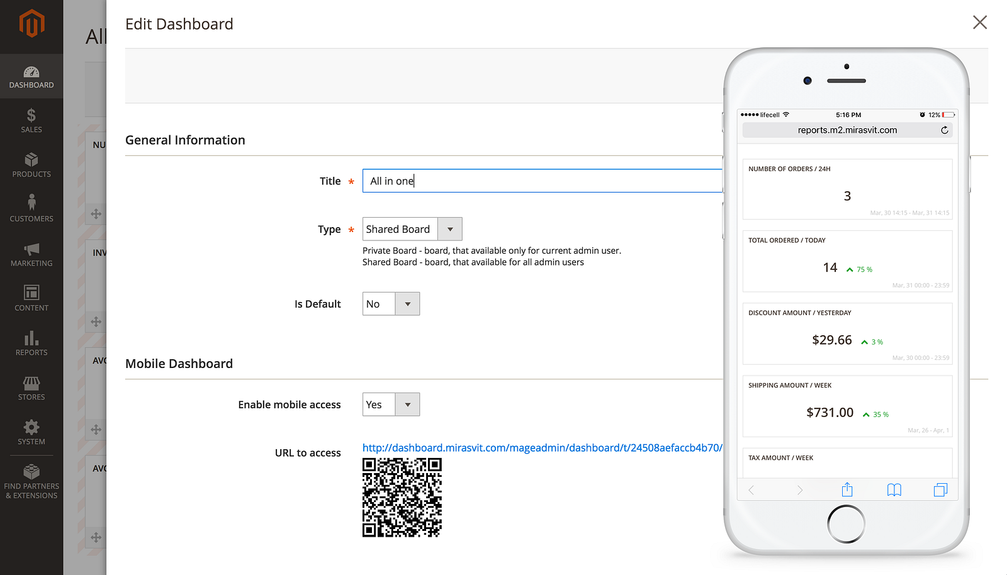This screenshot has height=575, width=1007.
Task: Tap the tabs icon in phone browser
Action: tap(940, 490)
